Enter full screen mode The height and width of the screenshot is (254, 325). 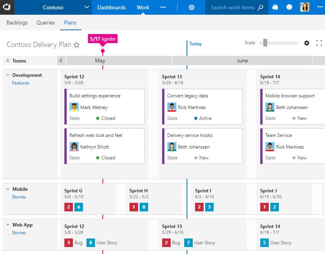point(319,43)
